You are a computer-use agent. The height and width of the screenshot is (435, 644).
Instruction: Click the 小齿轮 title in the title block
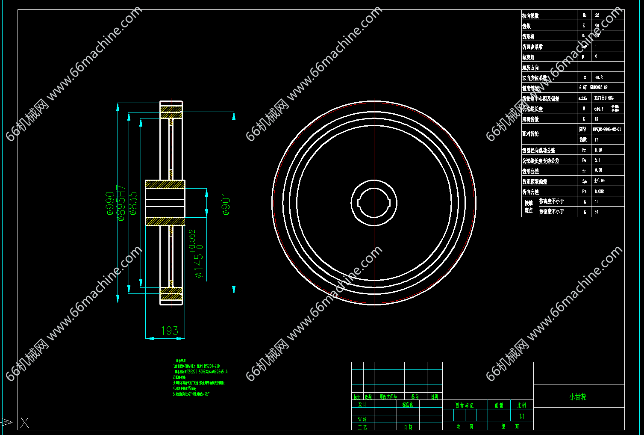click(x=578, y=397)
